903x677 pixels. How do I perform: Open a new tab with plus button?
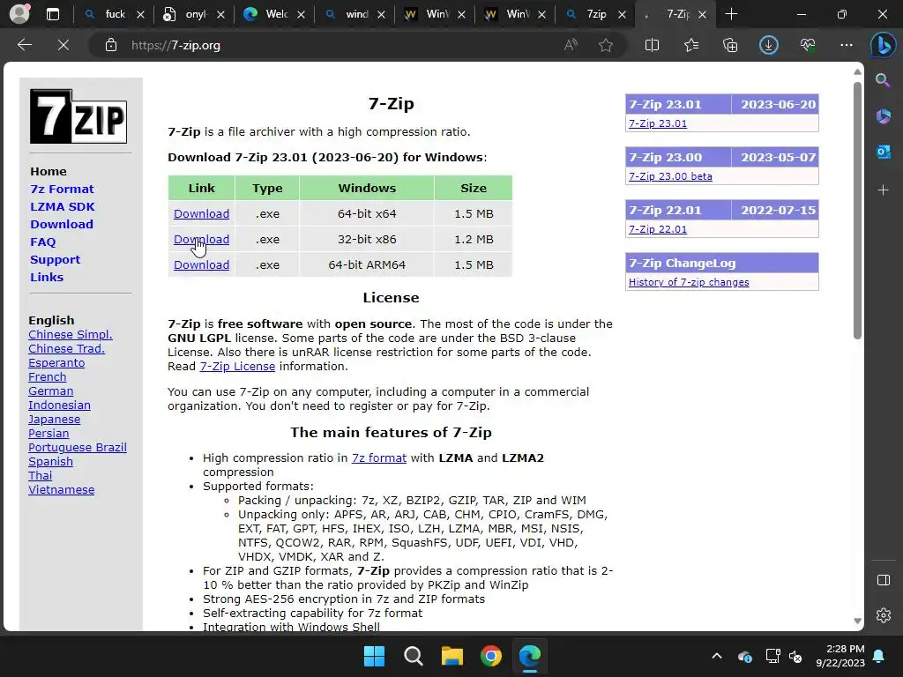tap(731, 14)
